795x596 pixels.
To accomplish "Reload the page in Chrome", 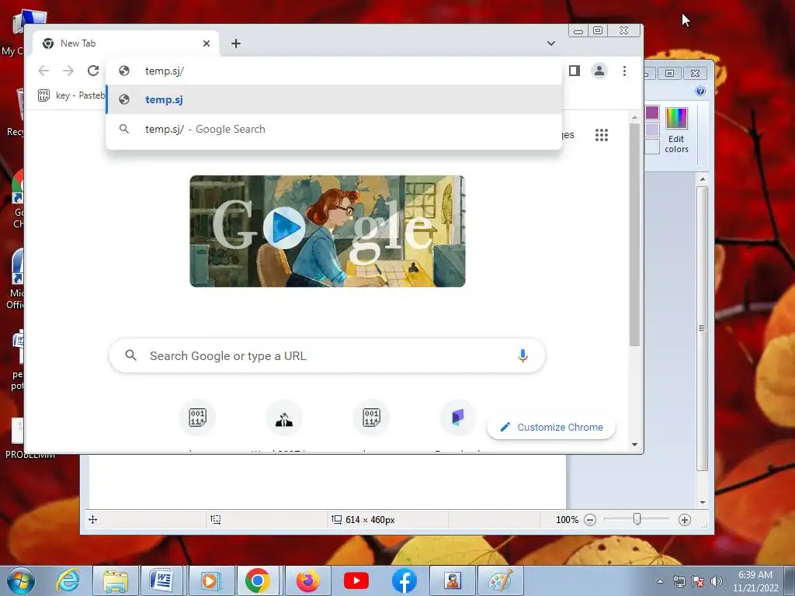I will [93, 71].
